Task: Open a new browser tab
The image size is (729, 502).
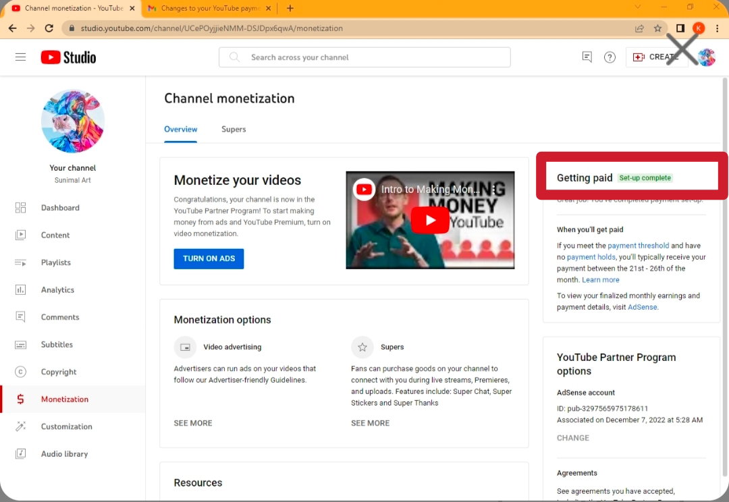Action: (x=290, y=8)
